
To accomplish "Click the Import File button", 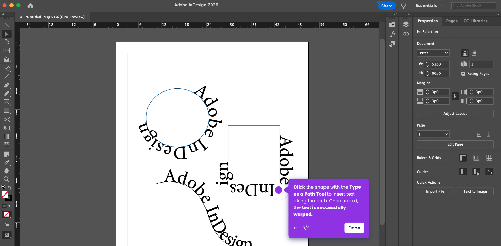I will tap(435, 191).
